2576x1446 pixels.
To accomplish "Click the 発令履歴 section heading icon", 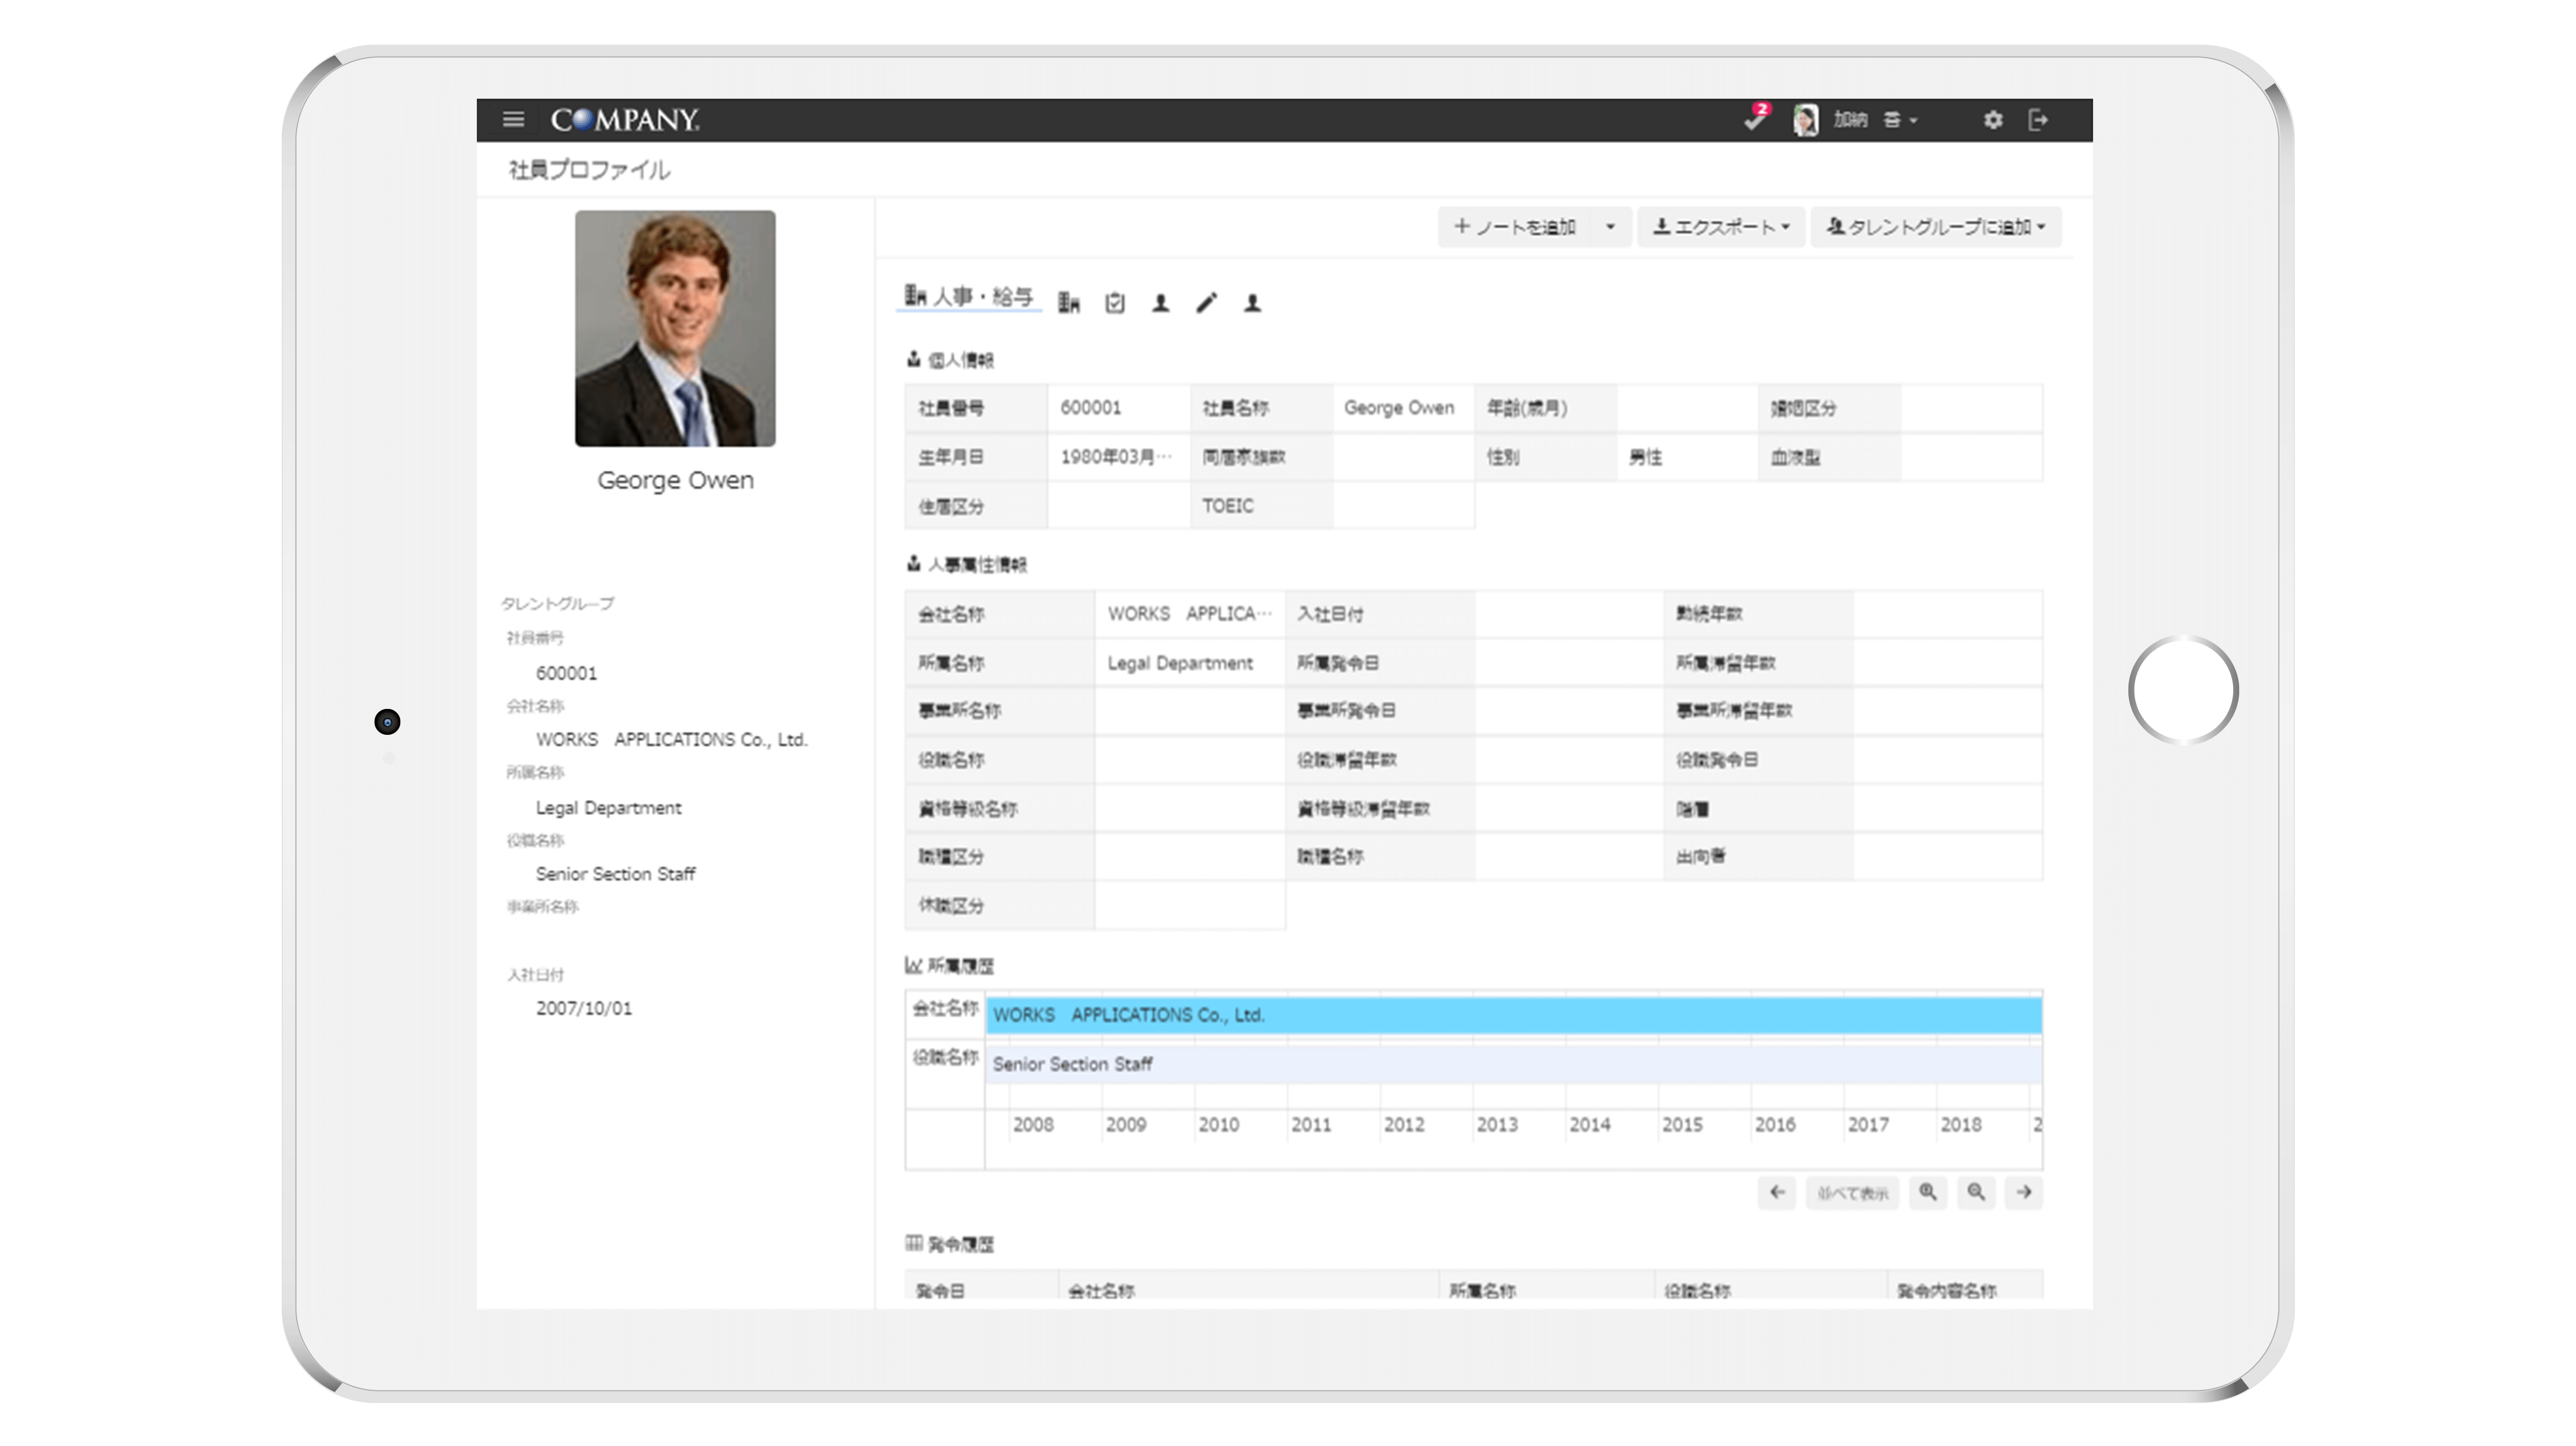I will point(913,1243).
